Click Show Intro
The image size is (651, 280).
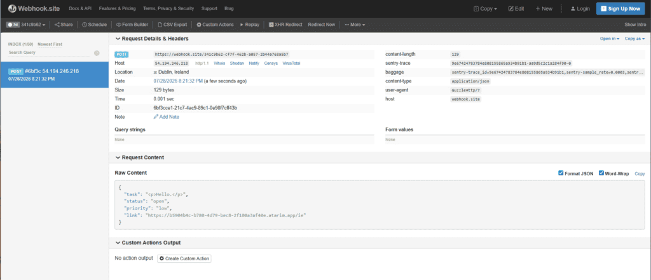coord(635,25)
